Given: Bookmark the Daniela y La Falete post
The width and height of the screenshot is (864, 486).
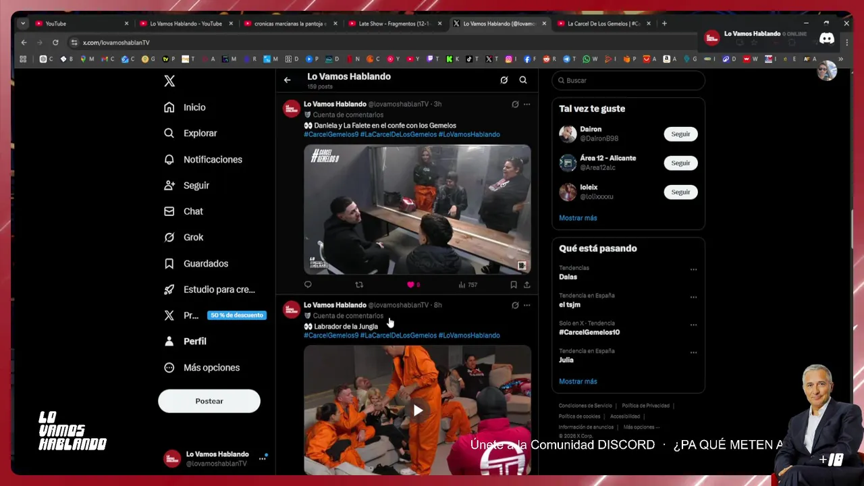Looking at the screenshot, I should tap(514, 285).
